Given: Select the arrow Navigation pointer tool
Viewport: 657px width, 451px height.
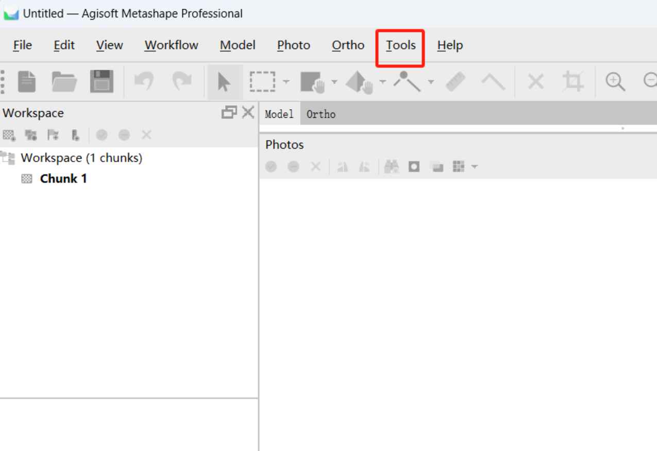Looking at the screenshot, I should [x=224, y=82].
